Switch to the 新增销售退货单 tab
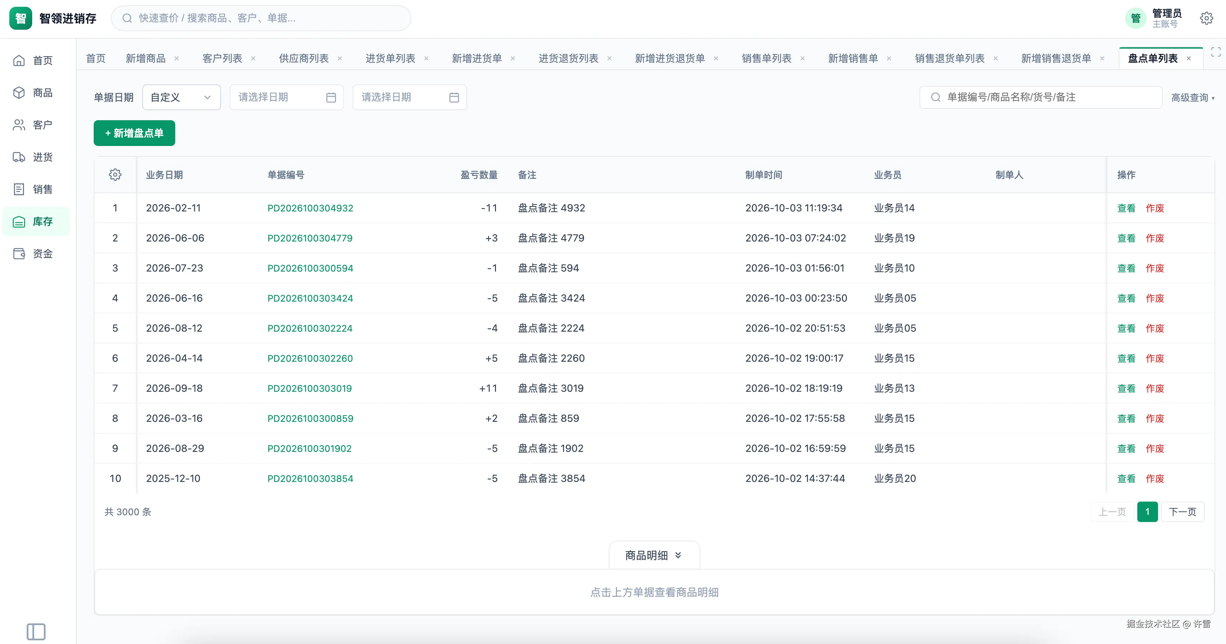The height and width of the screenshot is (644, 1226). pyautogui.click(x=1056, y=59)
